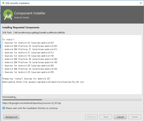Screen dimensions: 144x121
Task: Click the download URL below the progress bar
Action: (32, 103)
